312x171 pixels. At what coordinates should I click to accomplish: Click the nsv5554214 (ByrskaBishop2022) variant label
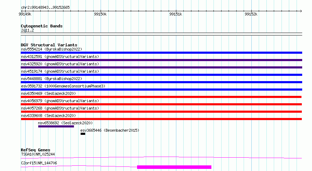(x=52, y=49)
